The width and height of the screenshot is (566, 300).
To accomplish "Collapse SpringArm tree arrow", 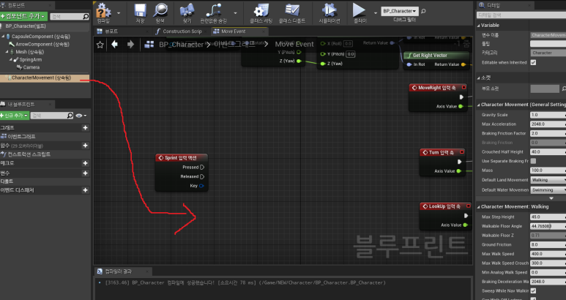I will [11, 59].
